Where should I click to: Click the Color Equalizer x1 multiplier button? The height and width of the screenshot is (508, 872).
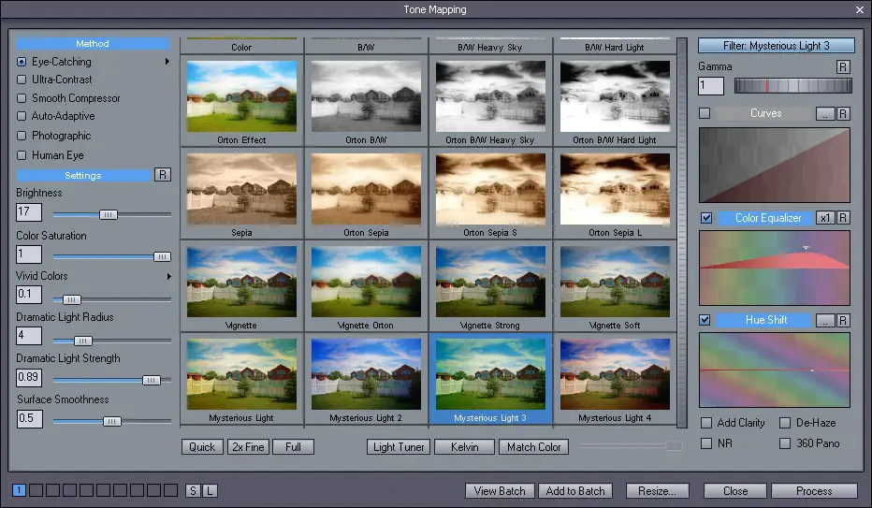coord(825,218)
